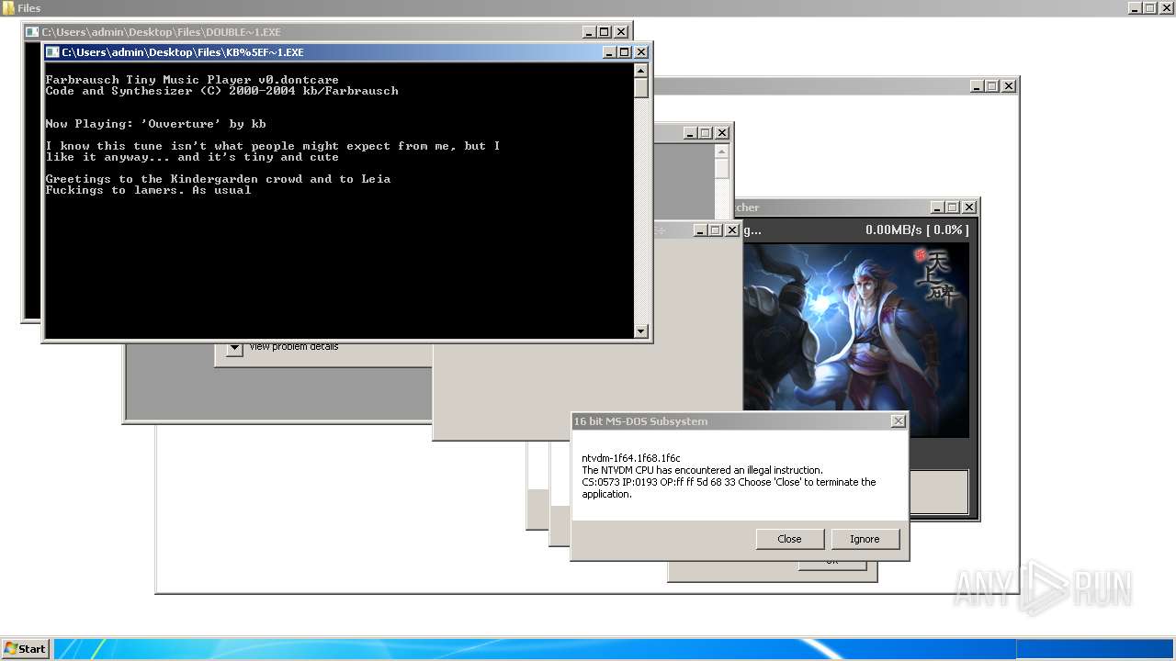The image size is (1176, 661).
Task: Expand View problem details arrow
Action: 234,348
